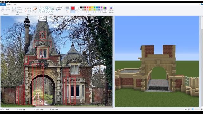Screen dimensions: 203x114
Task: Pick the grey palette colour
Action: 83,7
